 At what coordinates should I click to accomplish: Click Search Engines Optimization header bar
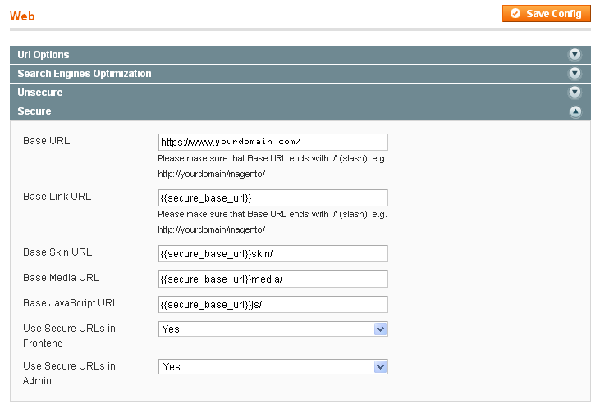pos(300,74)
